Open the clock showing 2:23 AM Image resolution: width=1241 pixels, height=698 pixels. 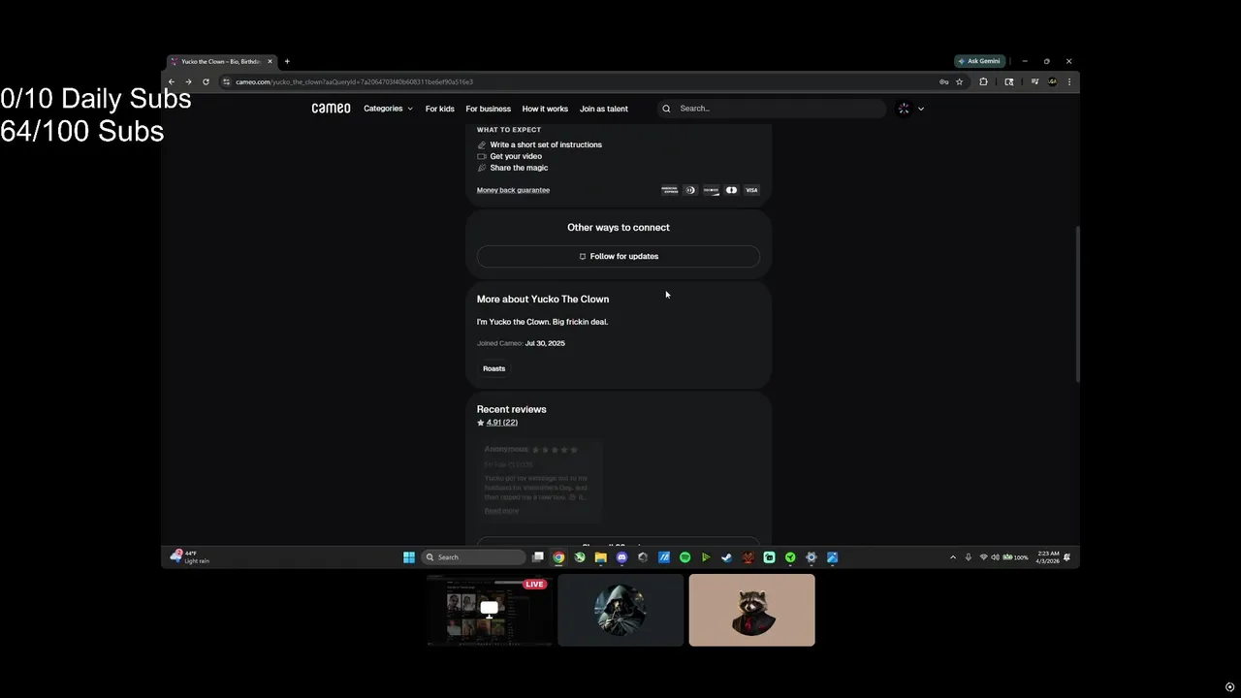point(1048,557)
